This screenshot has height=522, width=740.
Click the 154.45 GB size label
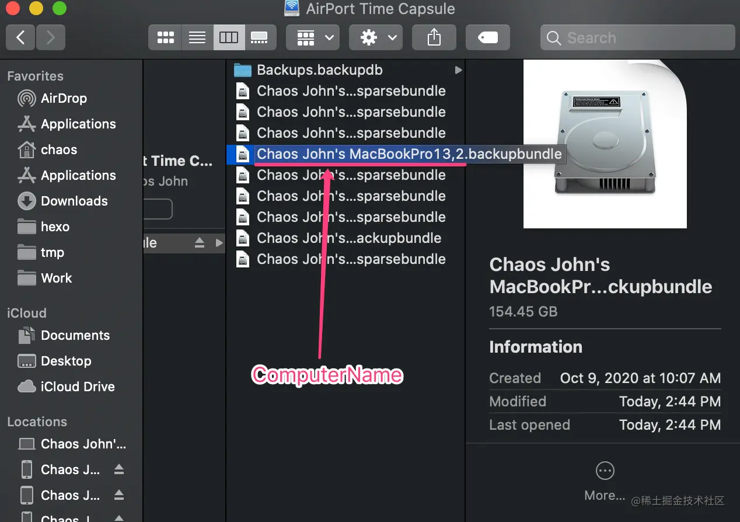pyautogui.click(x=523, y=311)
